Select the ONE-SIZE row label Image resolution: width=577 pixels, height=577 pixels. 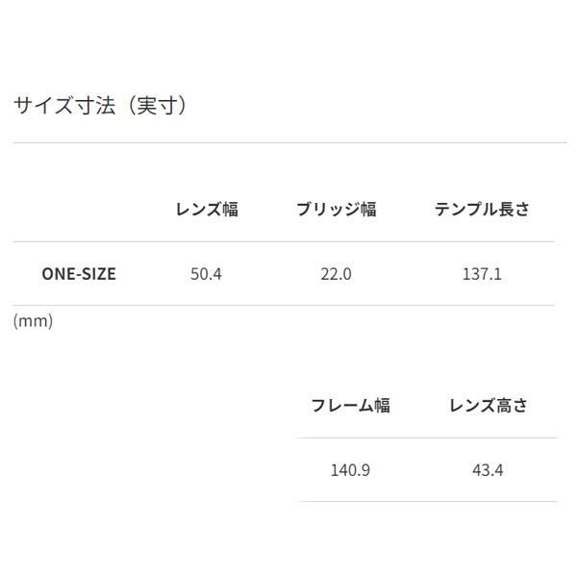(x=79, y=274)
